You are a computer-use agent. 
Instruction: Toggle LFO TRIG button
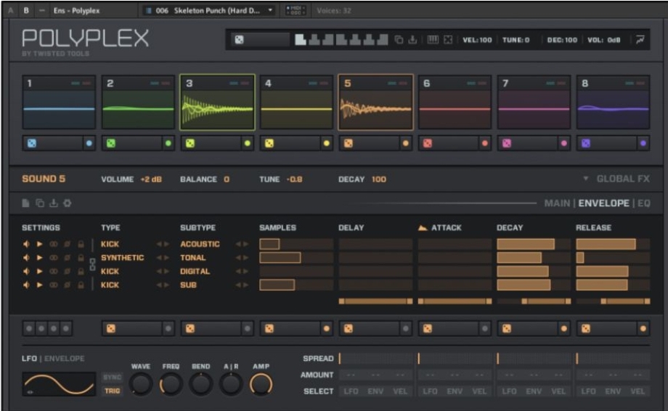coord(113,391)
